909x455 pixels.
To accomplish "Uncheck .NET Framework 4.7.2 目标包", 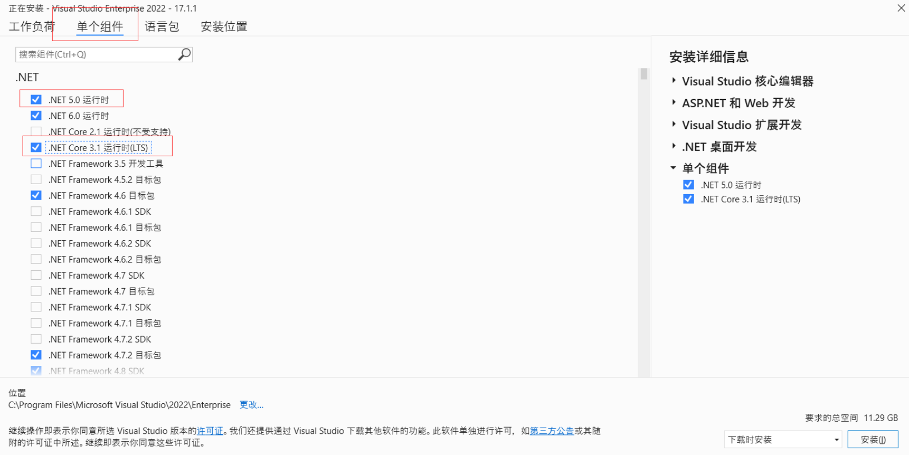I will [36, 355].
